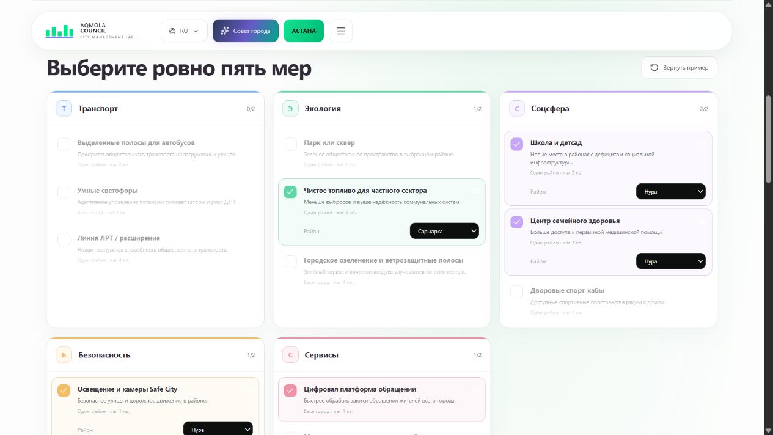This screenshot has width=773, height=435.
Task: Click the Безопасность category badge Б
Action: tap(64, 355)
